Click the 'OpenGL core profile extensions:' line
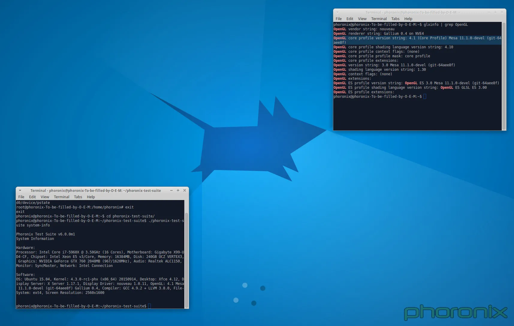The image size is (514, 326). pos(366,61)
